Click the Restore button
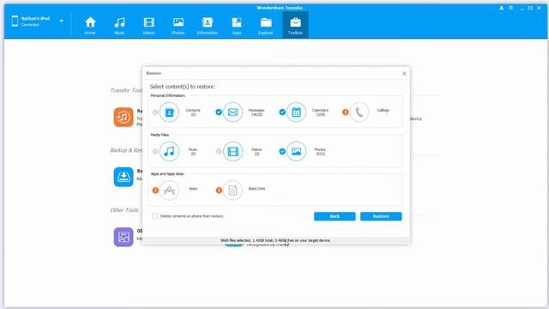 [x=381, y=216]
